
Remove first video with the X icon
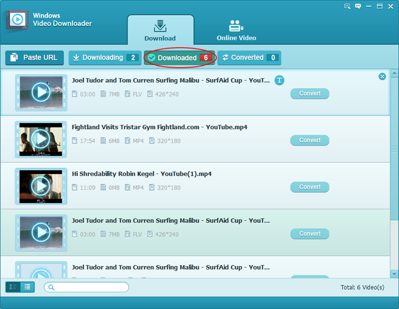click(382, 77)
